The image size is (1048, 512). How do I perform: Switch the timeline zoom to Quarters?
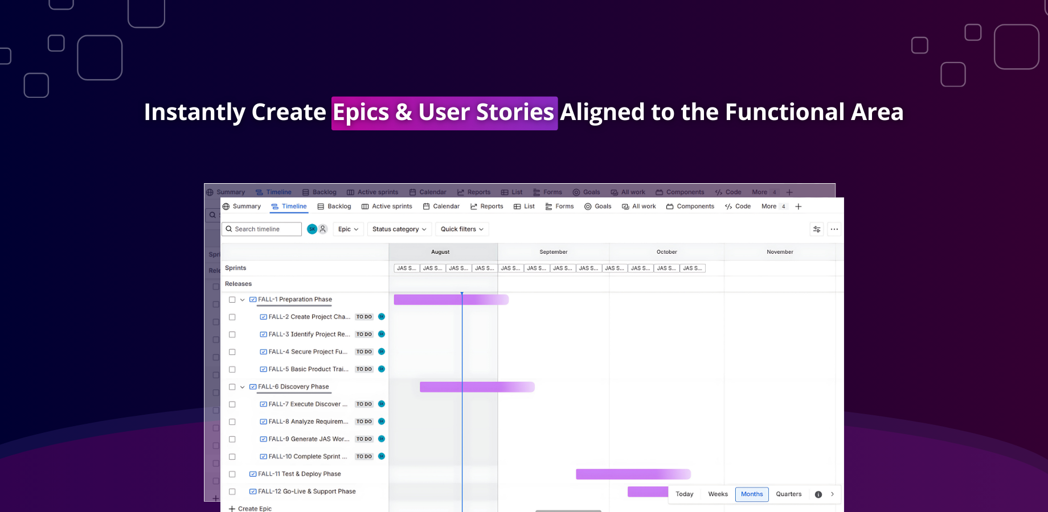coord(788,494)
